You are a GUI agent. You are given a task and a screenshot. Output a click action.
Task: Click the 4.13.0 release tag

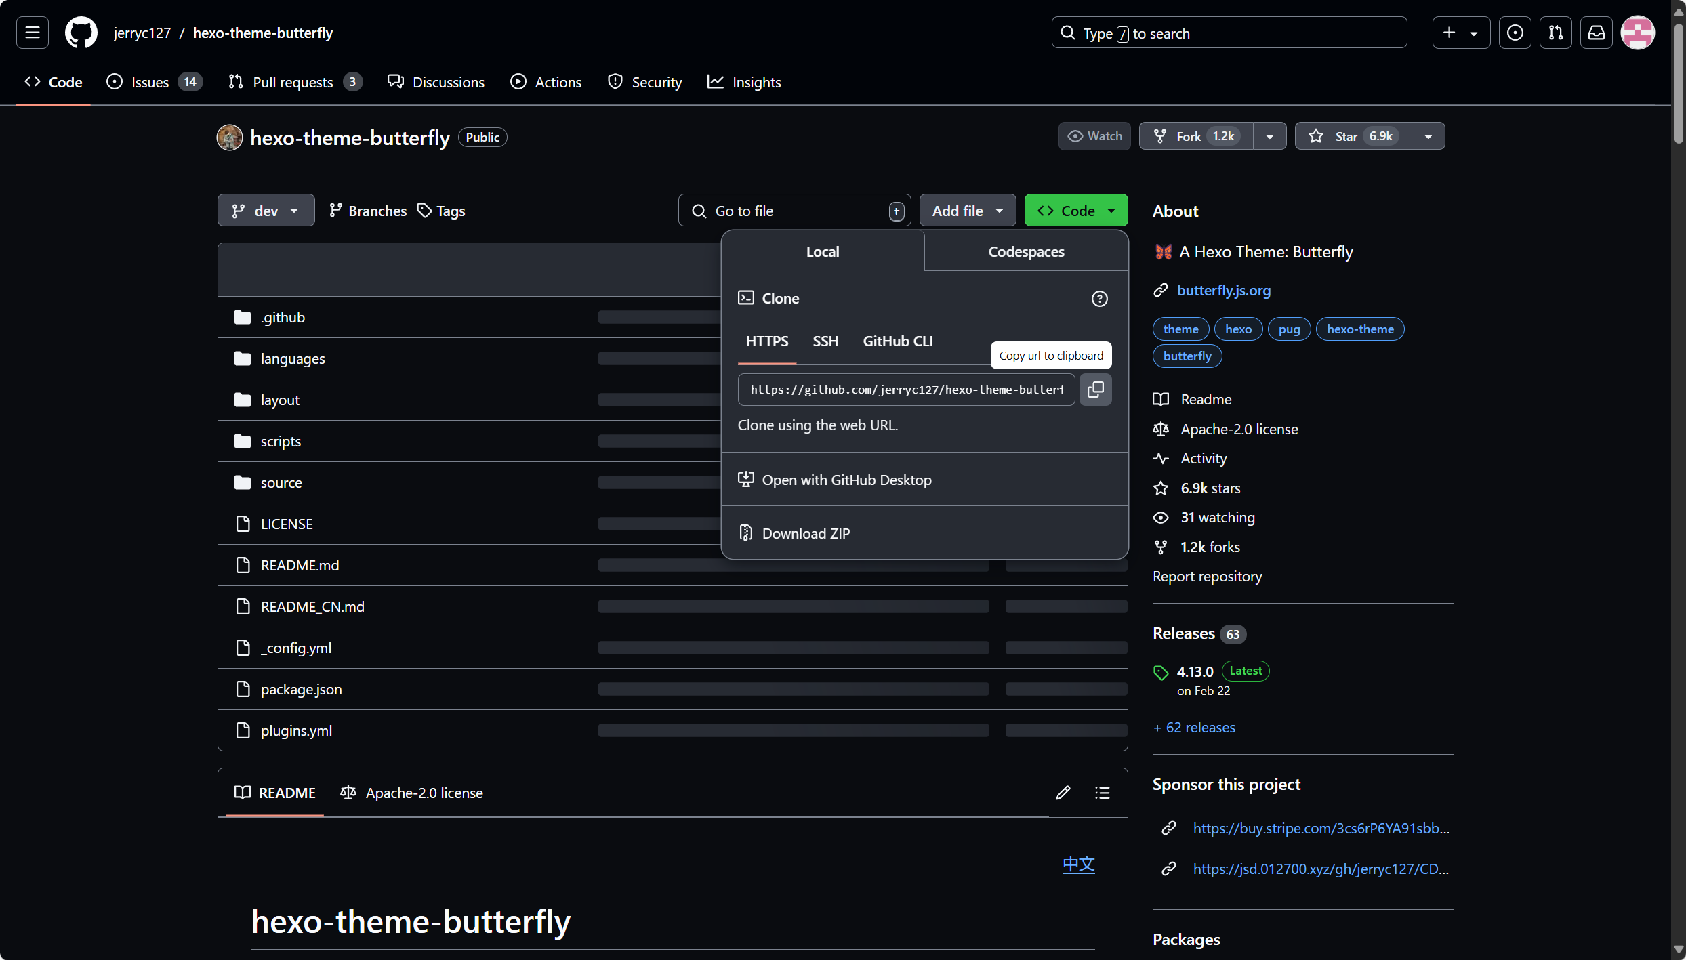1195,671
